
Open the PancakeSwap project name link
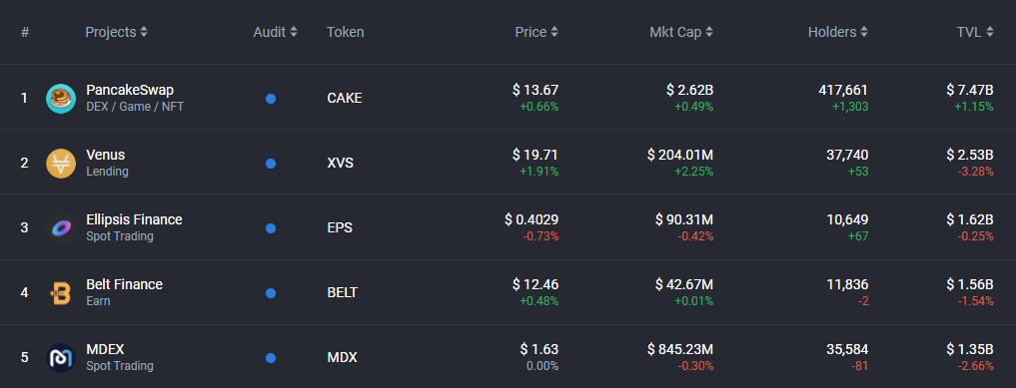(130, 90)
